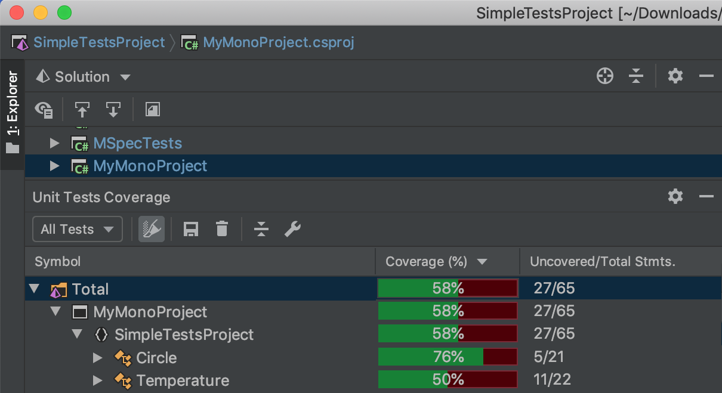Screen dimensions: 722x393
Task: Collapse all nodes in Solution explorer
Action: click(x=636, y=76)
